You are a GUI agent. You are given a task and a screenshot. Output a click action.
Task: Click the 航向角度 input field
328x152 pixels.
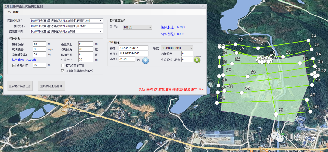[x=86, y=54]
